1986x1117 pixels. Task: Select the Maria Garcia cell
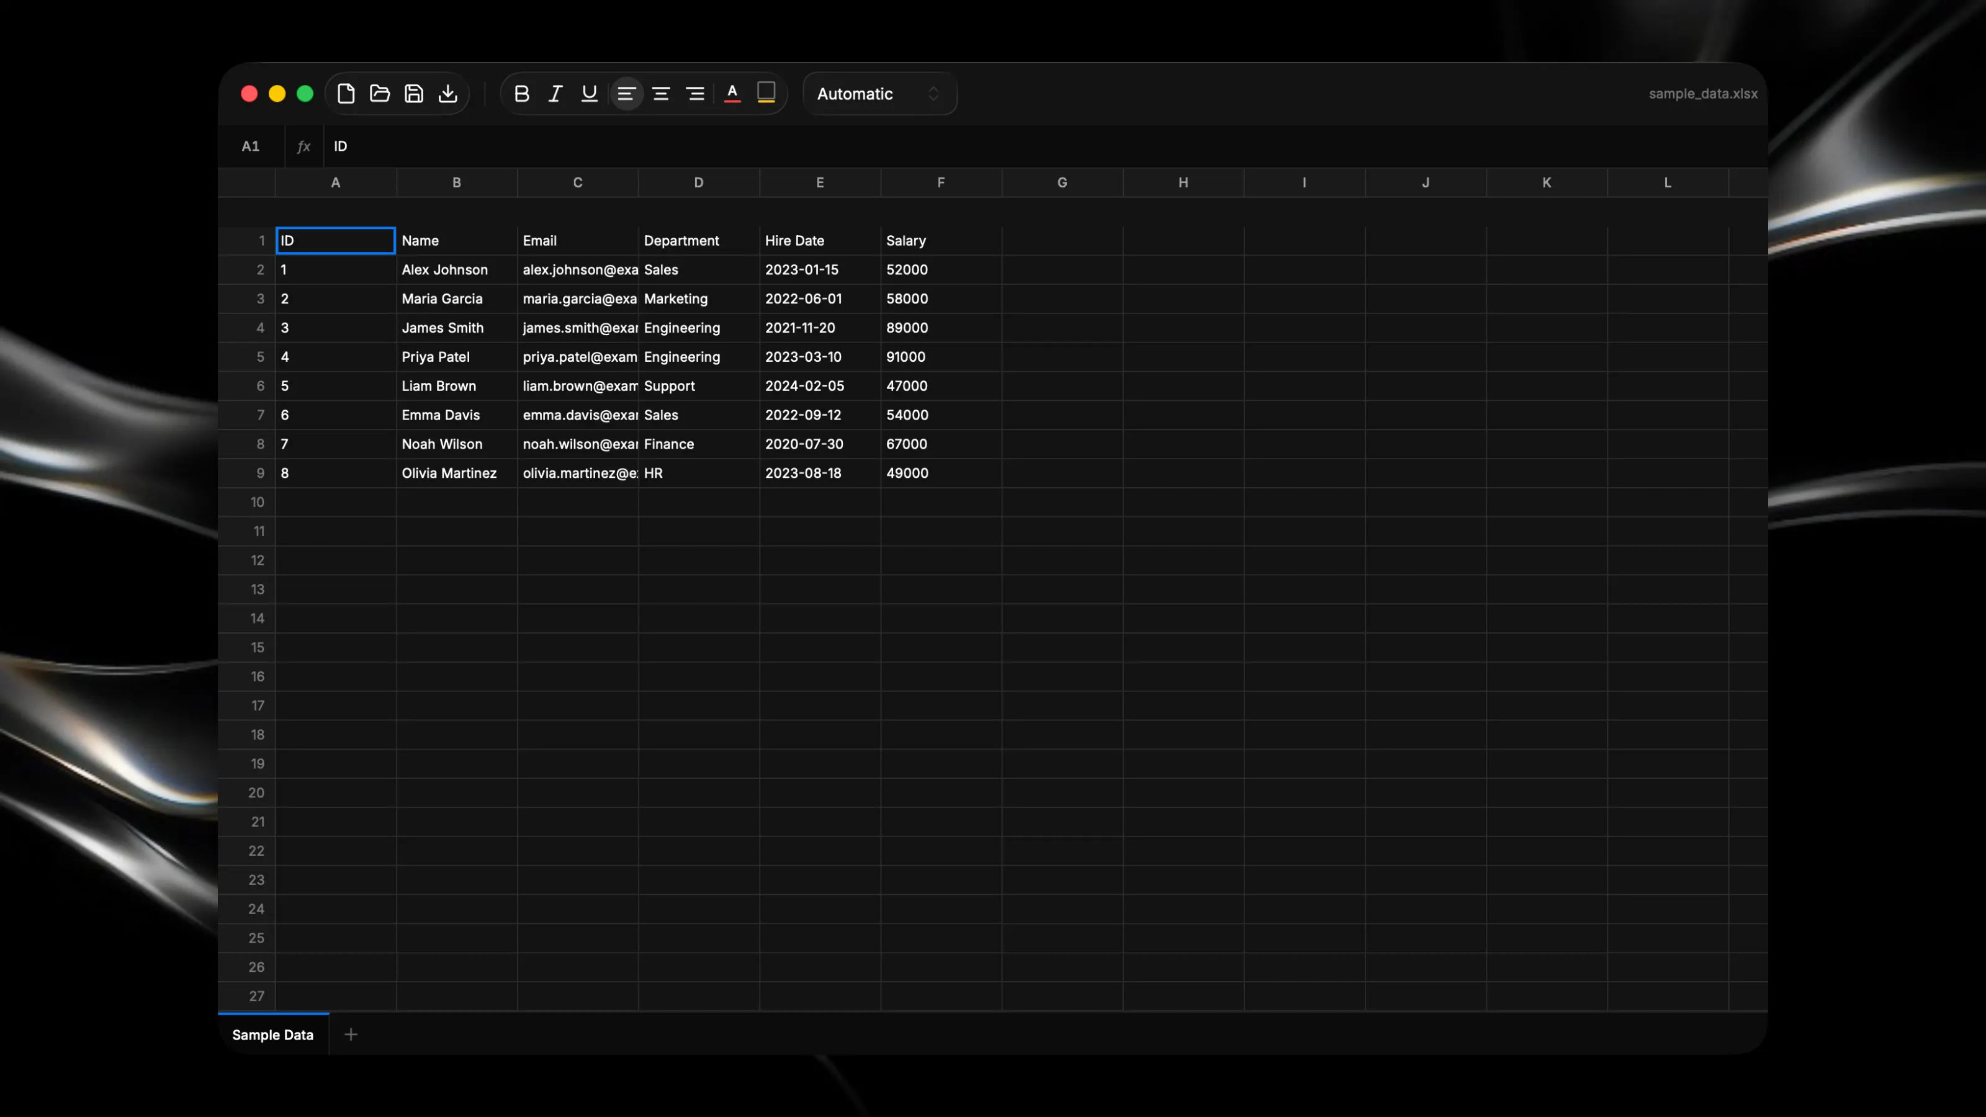[456, 298]
